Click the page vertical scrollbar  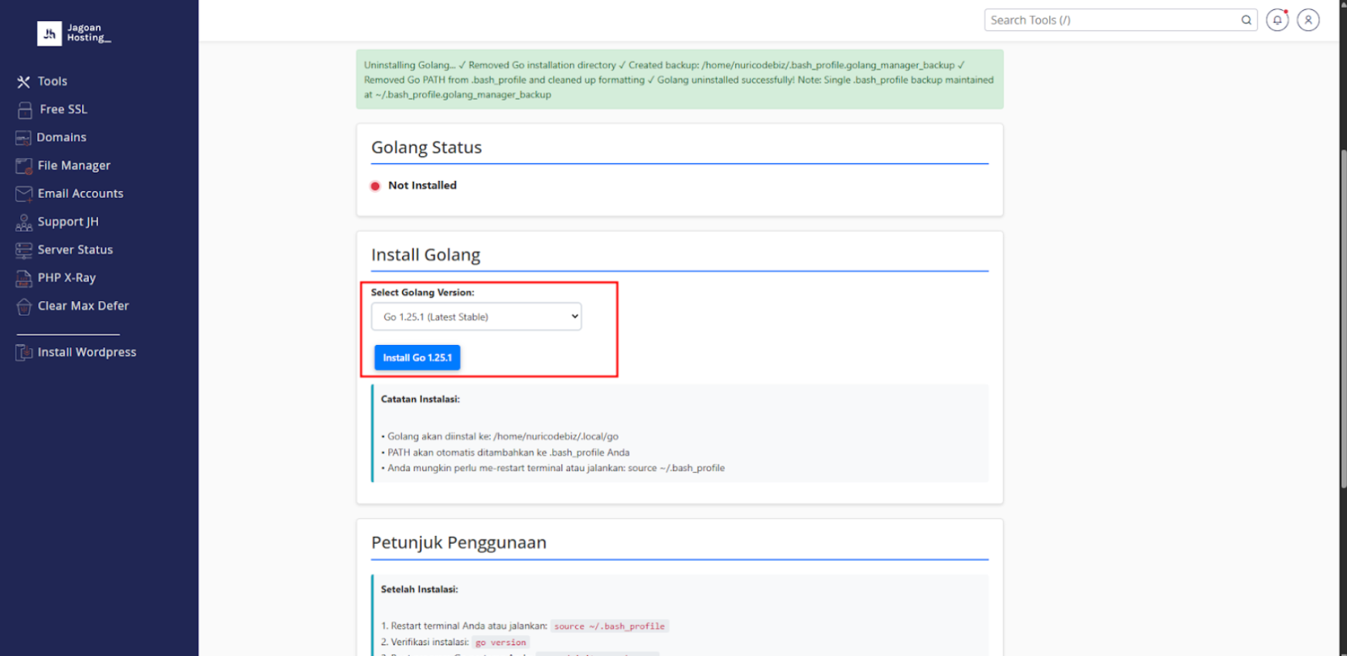[x=1343, y=317]
